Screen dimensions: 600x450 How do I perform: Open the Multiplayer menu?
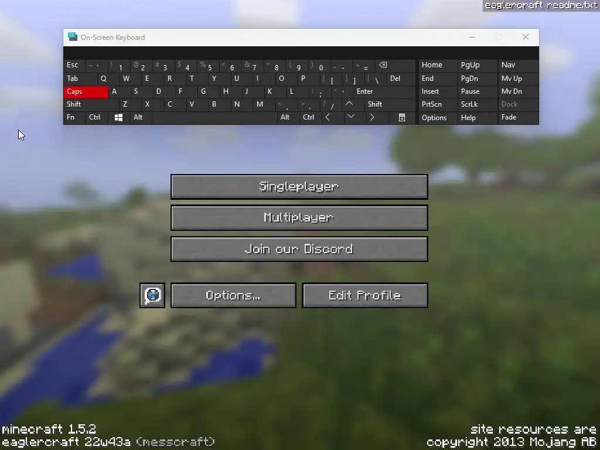coord(299,218)
